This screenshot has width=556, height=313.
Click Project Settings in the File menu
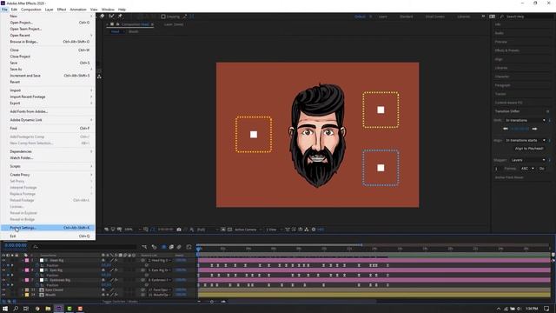[x=48, y=228]
